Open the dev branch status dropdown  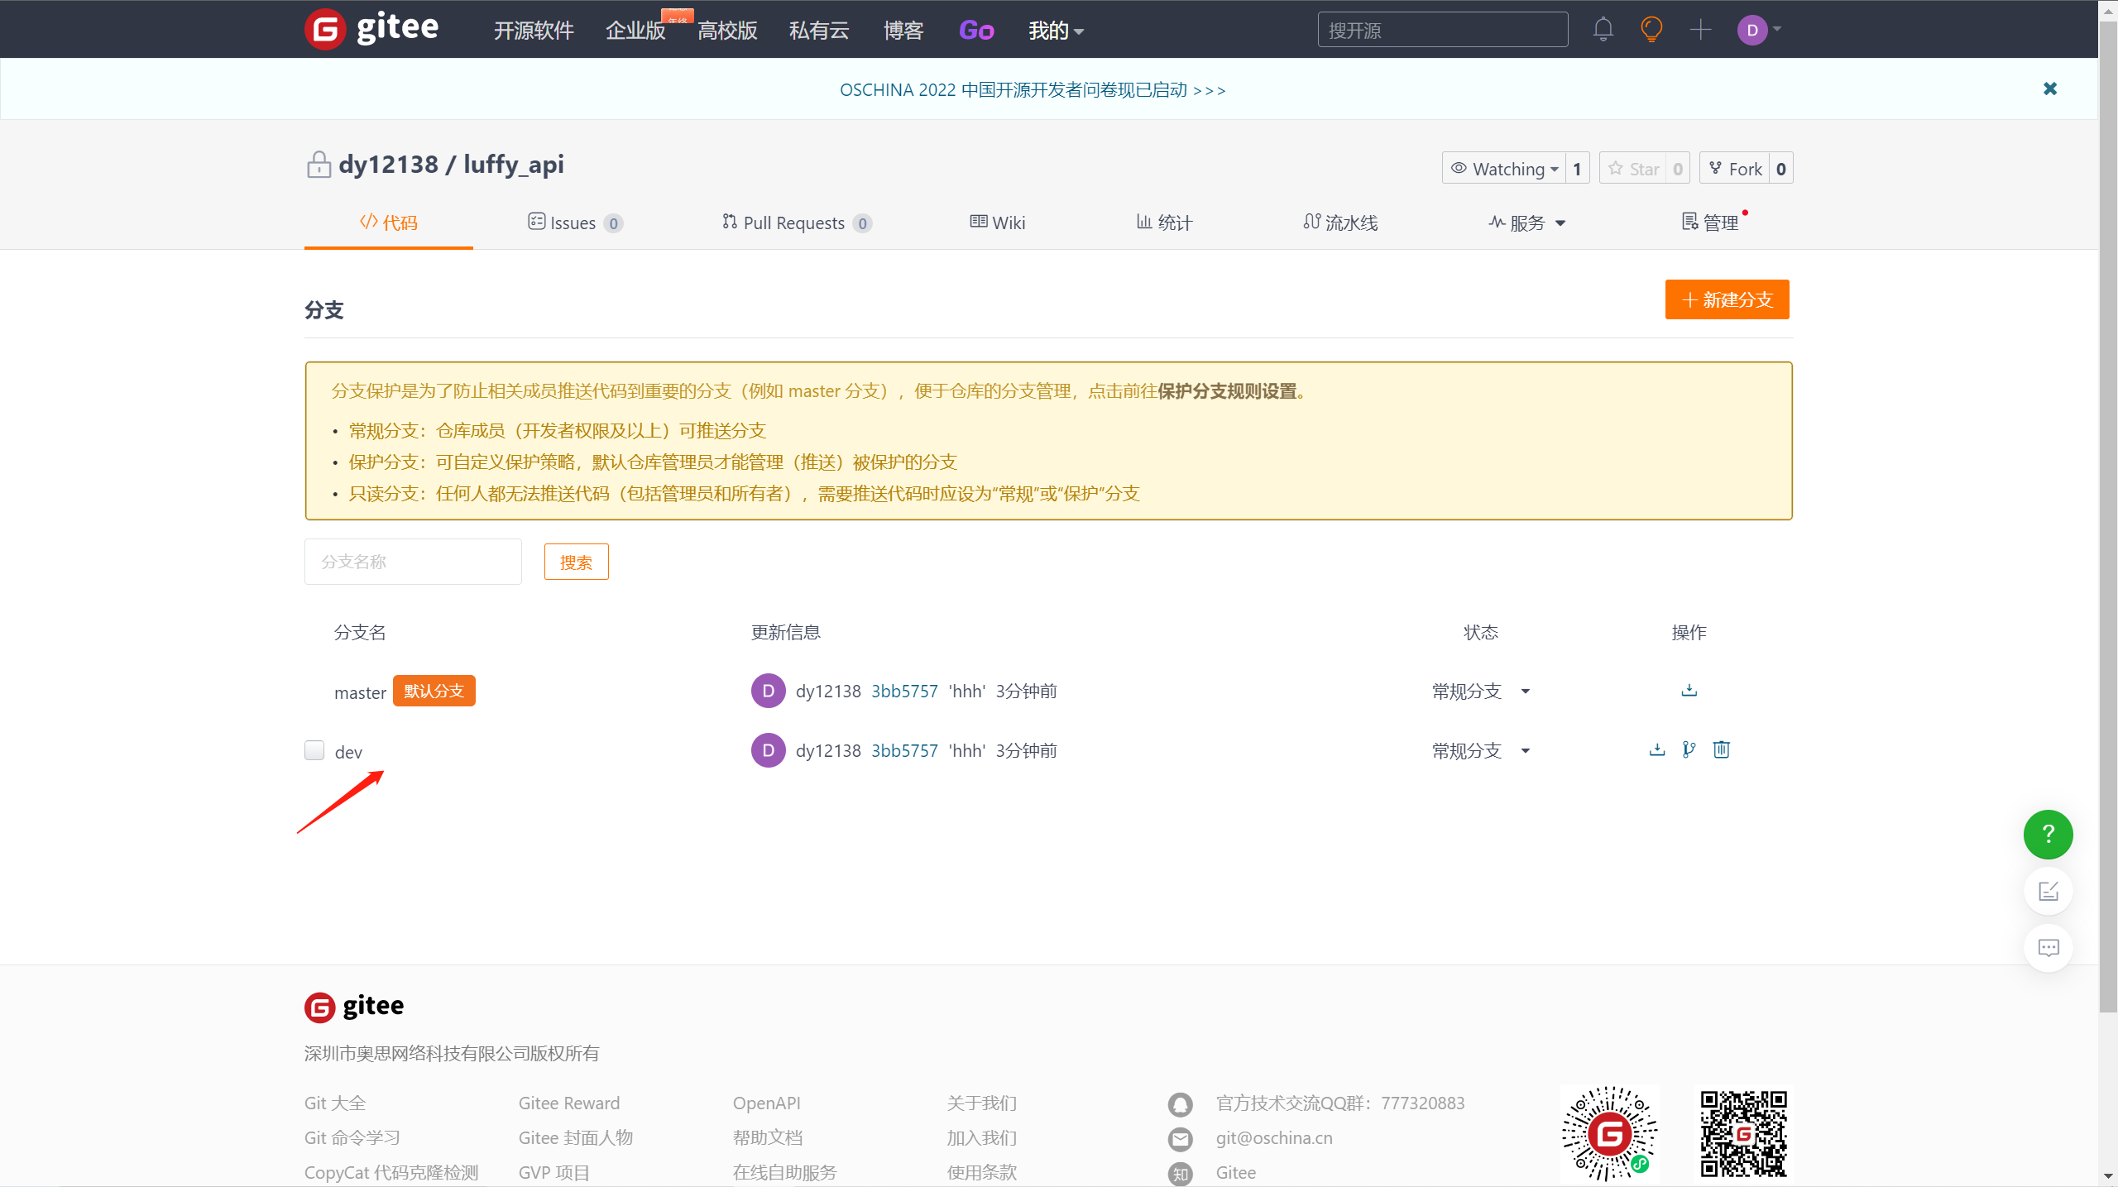(x=1480, y=751)
